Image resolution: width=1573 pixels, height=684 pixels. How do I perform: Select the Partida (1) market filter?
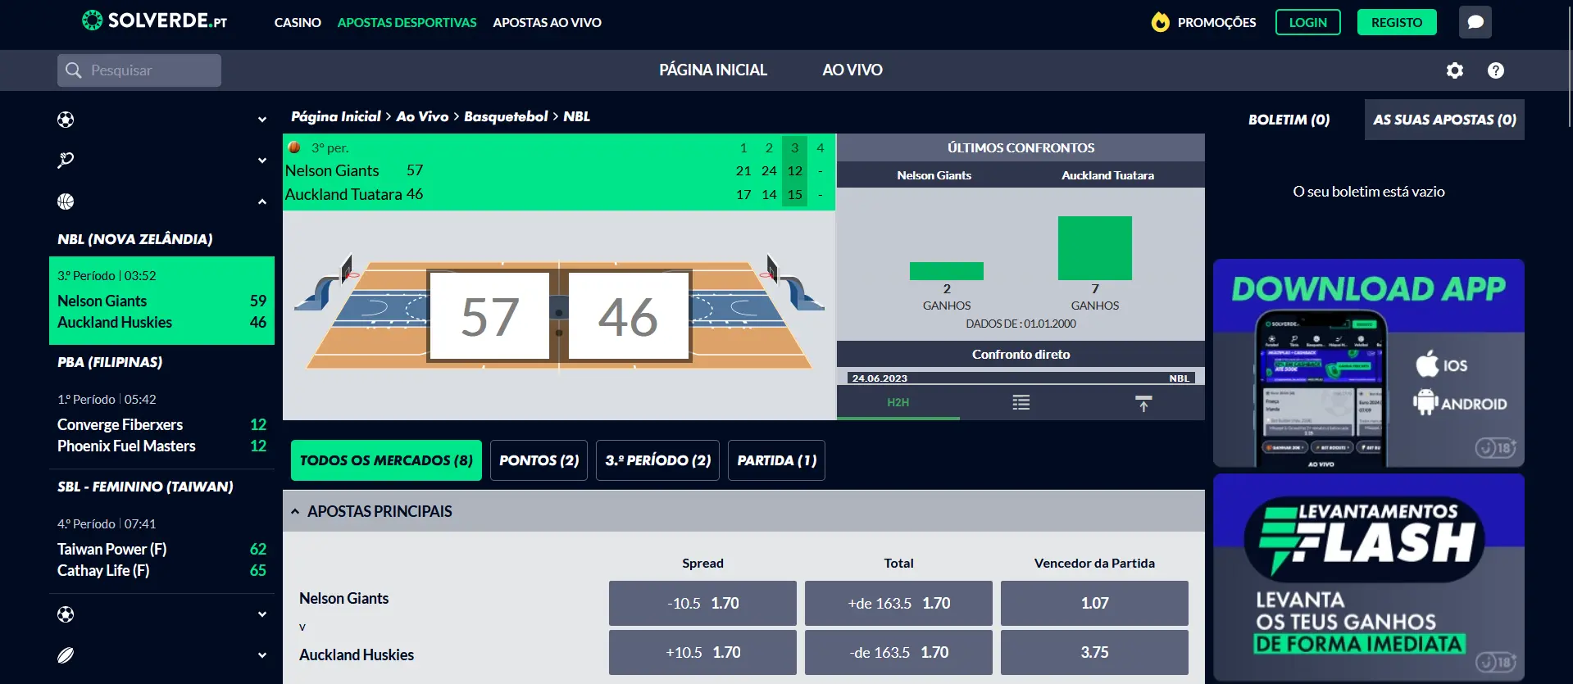777,460
